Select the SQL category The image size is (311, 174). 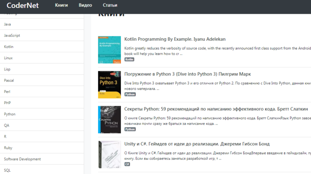42,170
